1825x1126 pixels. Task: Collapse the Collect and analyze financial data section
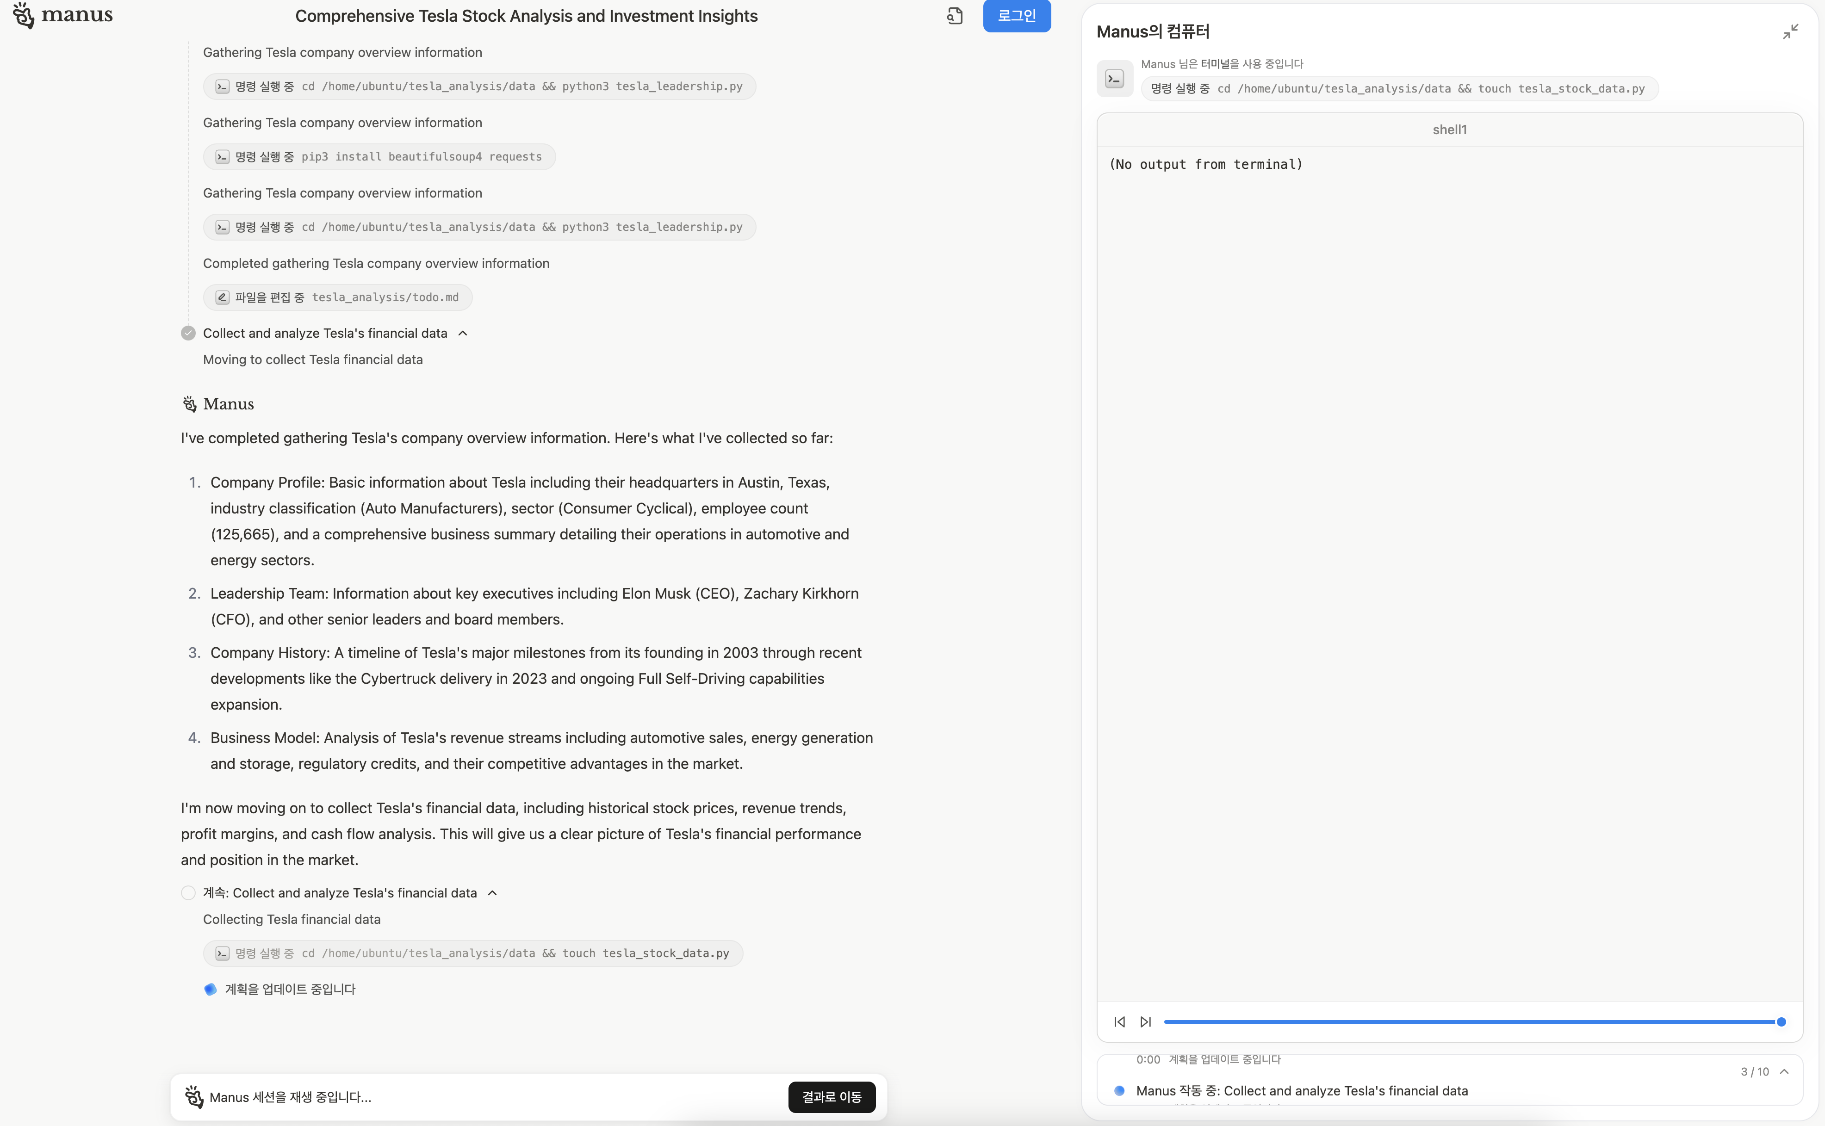[463, 333]
